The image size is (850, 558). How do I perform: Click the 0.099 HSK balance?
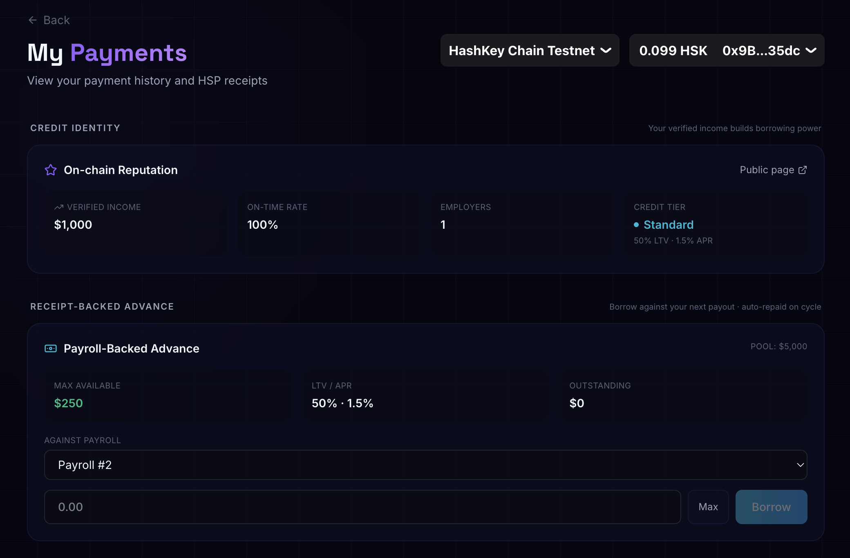pos(673,50)
